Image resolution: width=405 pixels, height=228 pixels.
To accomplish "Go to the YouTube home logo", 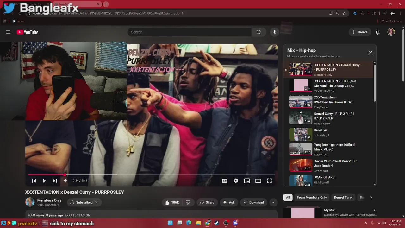I will pyautogui.click(x=28, y=32).
